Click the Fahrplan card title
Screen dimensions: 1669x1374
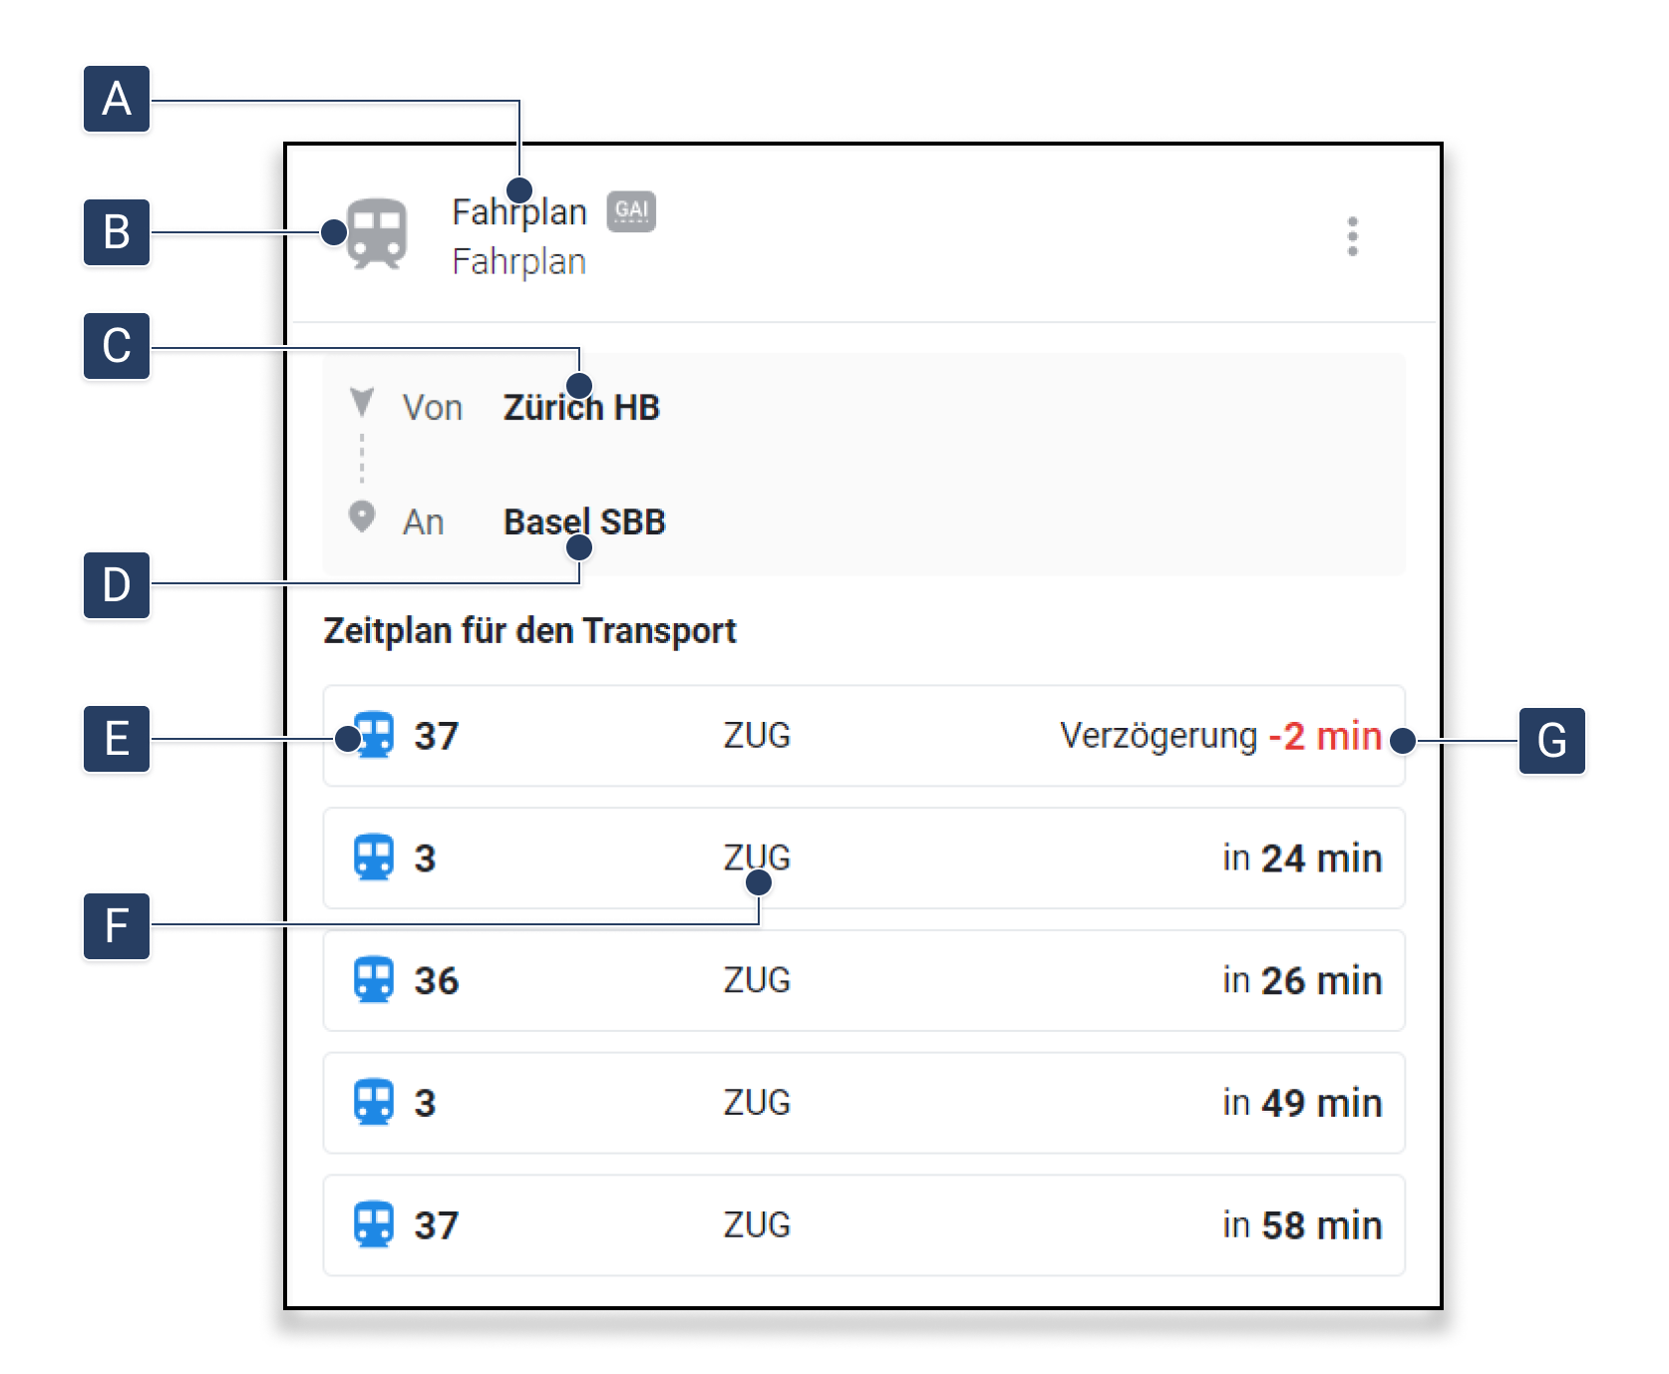point(518,212)
